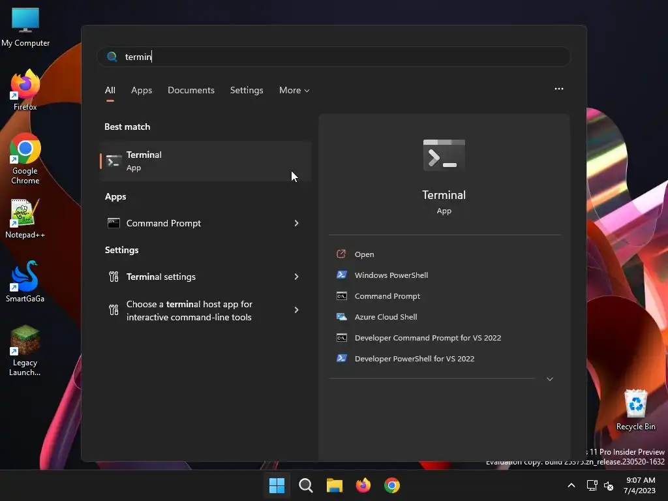The height and width of the screenshot is (501, 668).
Task: Expand the More filter dropdown
Action: click(294, 90)
